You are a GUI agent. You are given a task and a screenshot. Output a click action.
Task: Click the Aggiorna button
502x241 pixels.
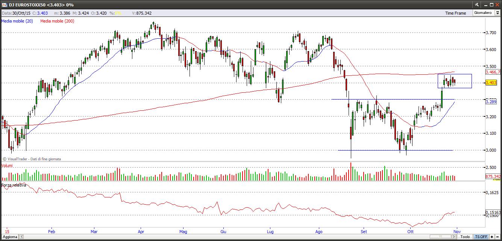pyautogui.click(x=10, y=237)
